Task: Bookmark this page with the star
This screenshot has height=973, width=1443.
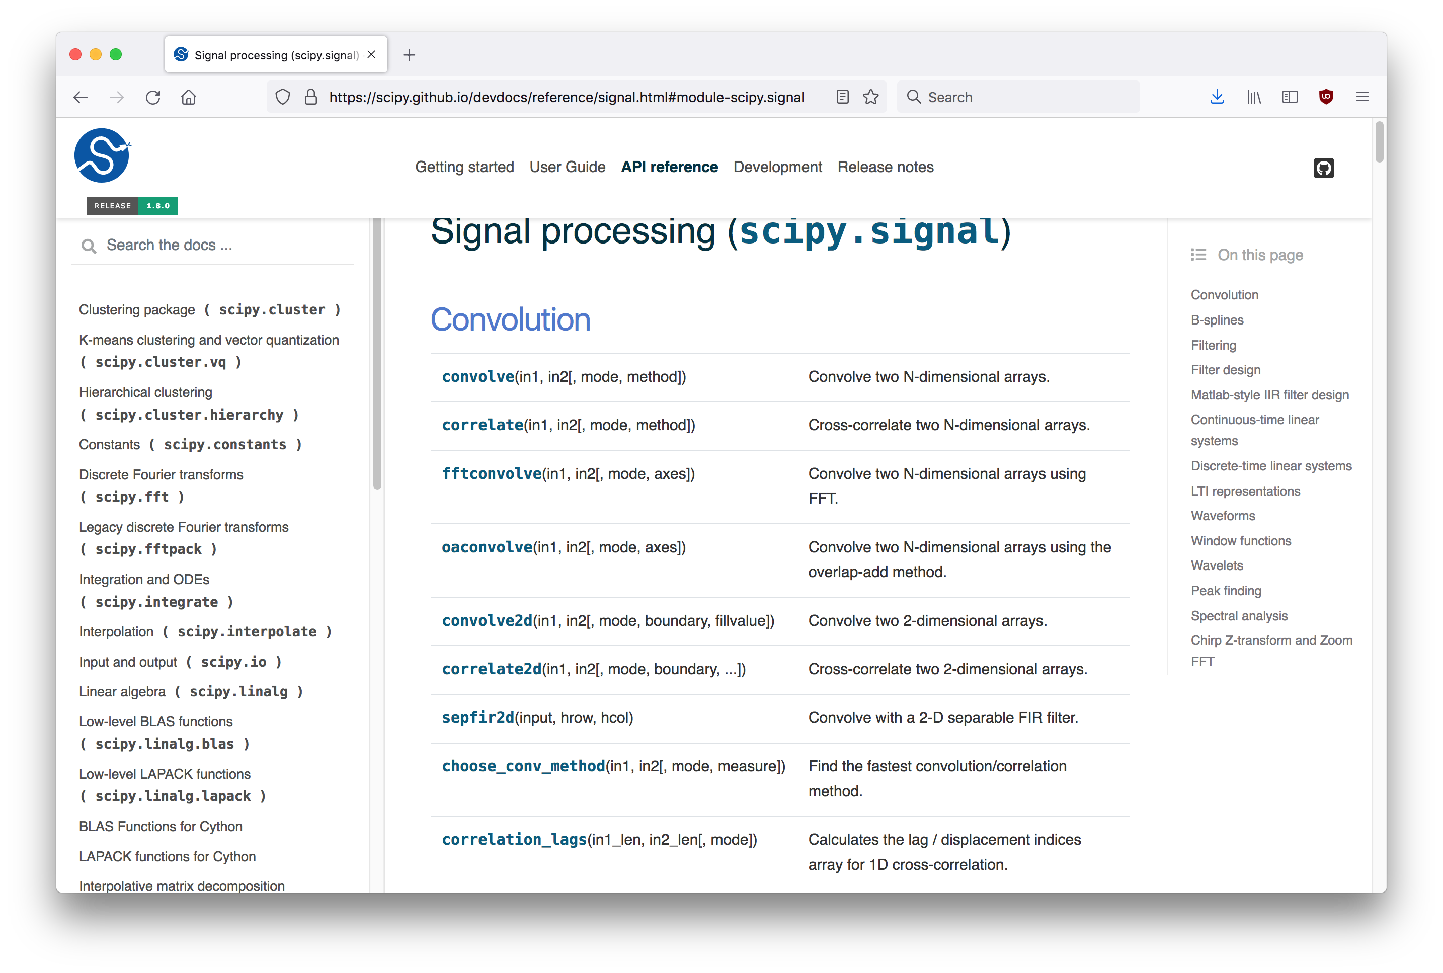Action: [871, 97]
